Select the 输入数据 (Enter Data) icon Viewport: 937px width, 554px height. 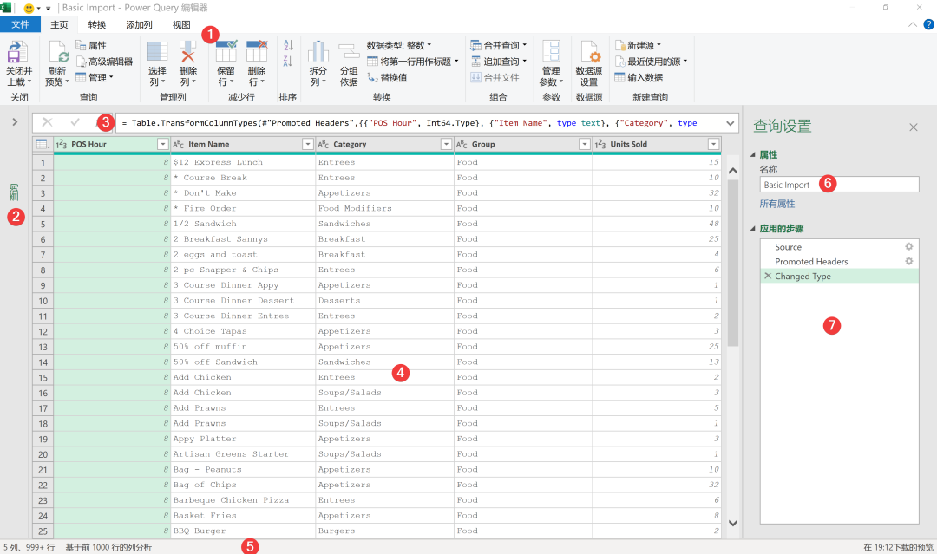[641, 76]
